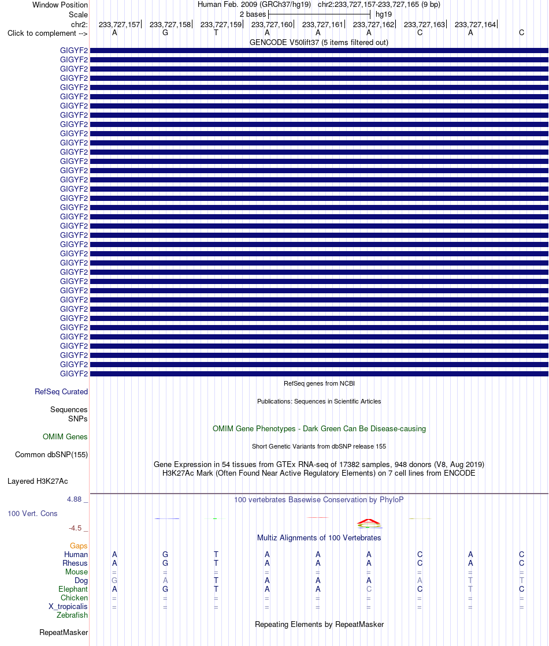Open the 100 Vert. Cons track label
The width and height of the screenshot is (549, 646).
click(x=32, y=513)
